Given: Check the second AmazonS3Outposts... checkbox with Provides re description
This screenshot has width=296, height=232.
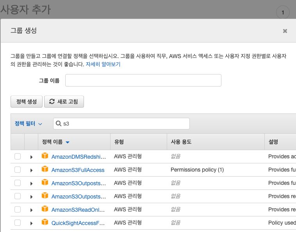Looking at the screenshot, I should [18, 196].
